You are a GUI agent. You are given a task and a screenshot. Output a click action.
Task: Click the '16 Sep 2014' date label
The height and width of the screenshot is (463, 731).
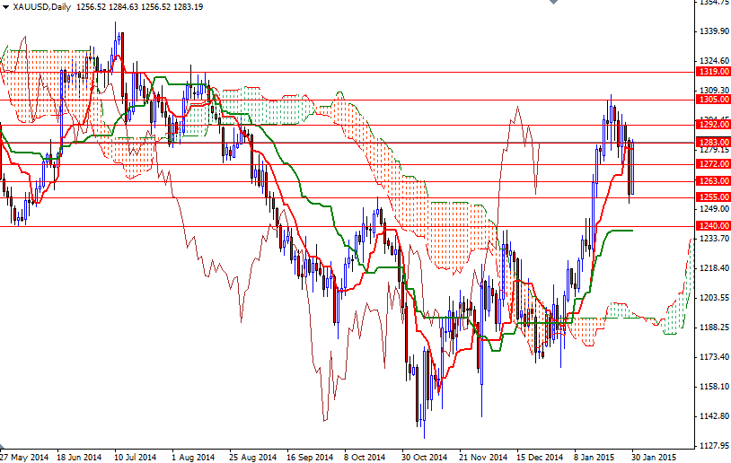(310, 457)
